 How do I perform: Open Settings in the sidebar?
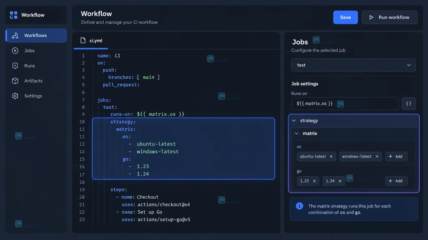(36, 96)
